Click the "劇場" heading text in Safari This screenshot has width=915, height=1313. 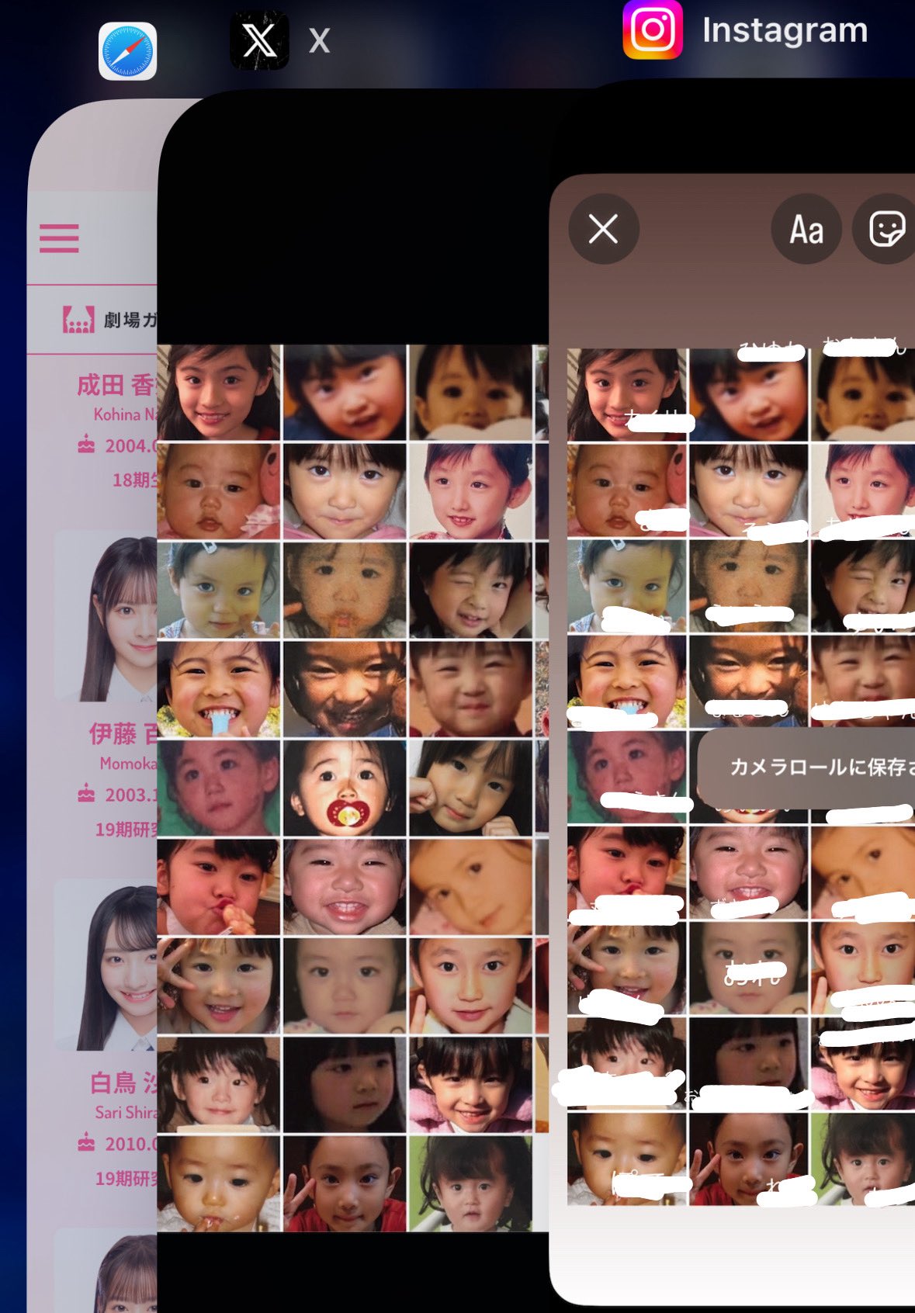pos(122,320)
